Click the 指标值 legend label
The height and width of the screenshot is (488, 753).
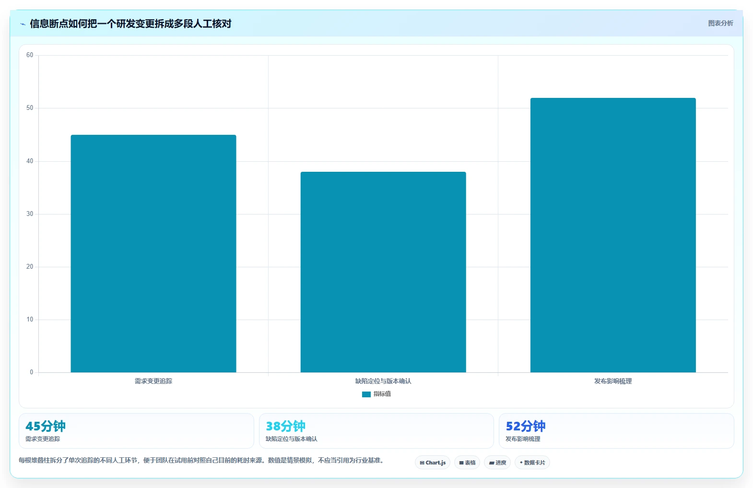(382, 394)
